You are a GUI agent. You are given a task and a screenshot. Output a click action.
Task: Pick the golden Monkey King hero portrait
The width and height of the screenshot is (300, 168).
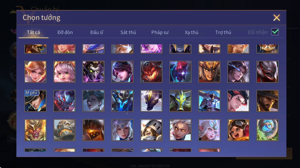35,130
